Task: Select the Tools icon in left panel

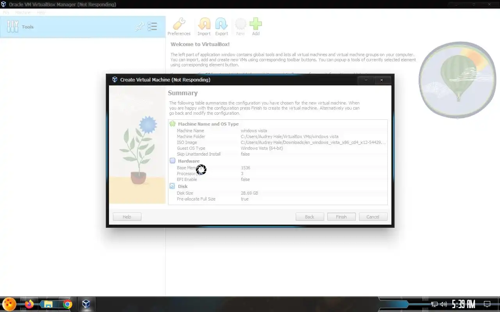Action: click(12, 27)
